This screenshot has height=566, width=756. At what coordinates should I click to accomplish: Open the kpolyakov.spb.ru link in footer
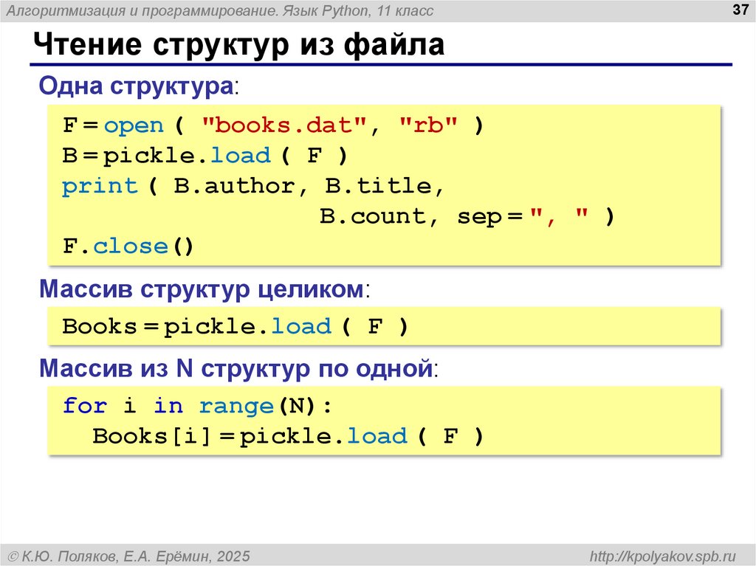662,556
